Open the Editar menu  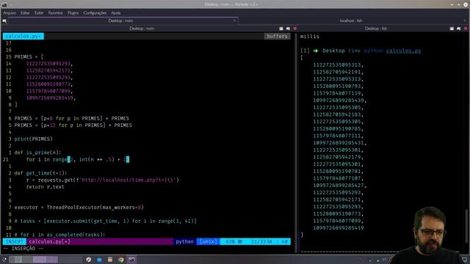tap(25, 13)
